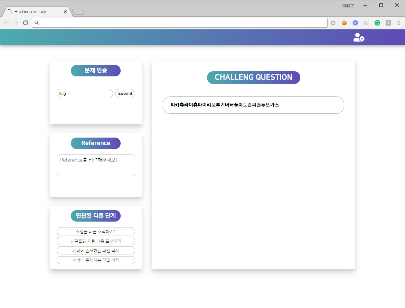Close the Hacking on Lucy tab

pyautogui.click(x=65, y=12)
